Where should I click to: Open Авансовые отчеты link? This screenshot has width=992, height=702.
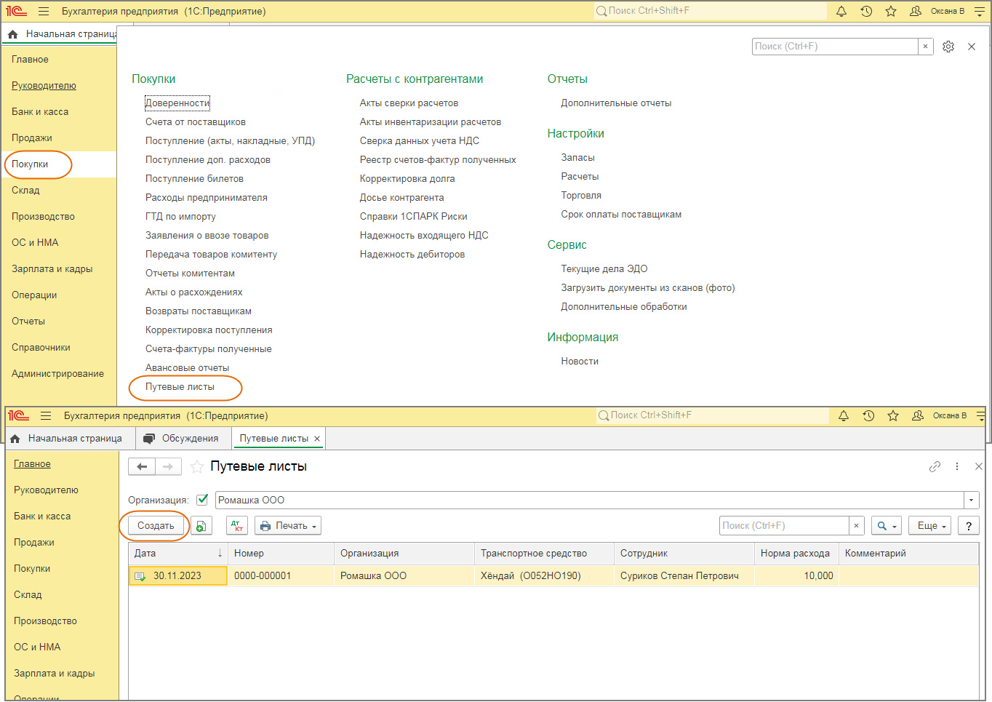[187, 368]
